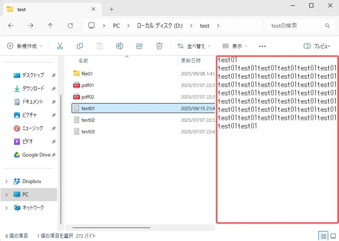Click the Rename icon in toolbar
This screenshot has width=339, height=241.
119,46
